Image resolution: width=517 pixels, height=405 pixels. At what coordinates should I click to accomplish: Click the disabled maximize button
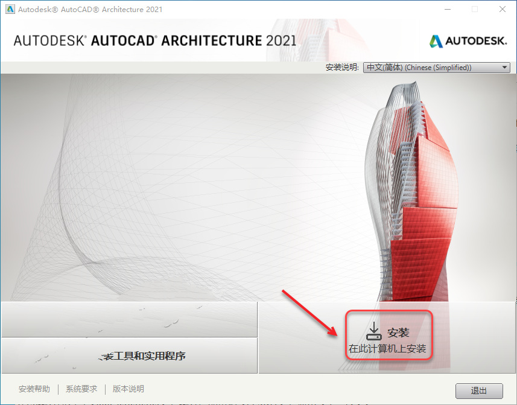475,9
